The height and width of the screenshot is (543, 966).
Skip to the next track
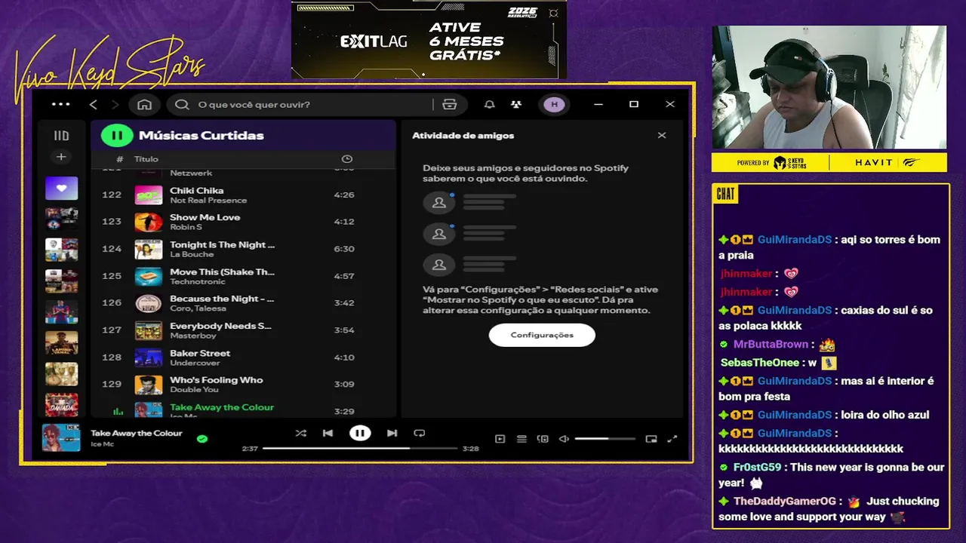pyautogui.click(x=392, y=433)
